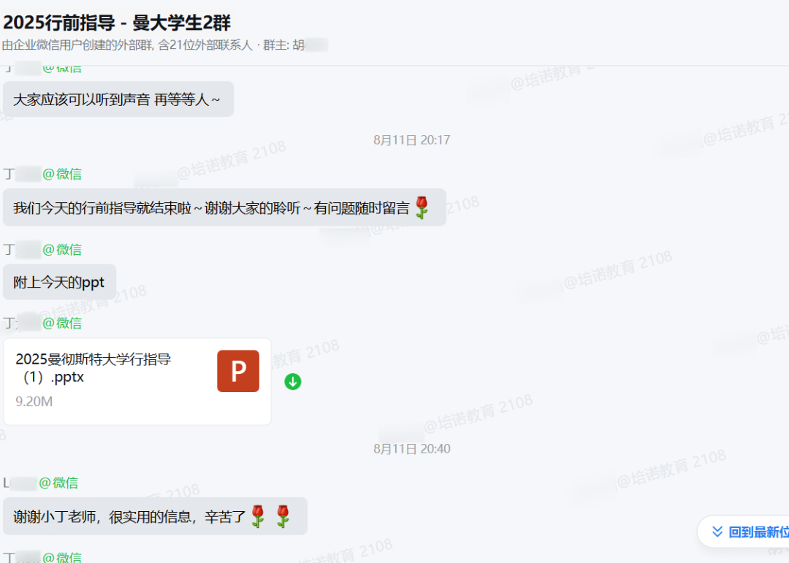The image size is (789, 563).
Task: Click the first rose emoji after 辛苦了
Action: [258, 516]
